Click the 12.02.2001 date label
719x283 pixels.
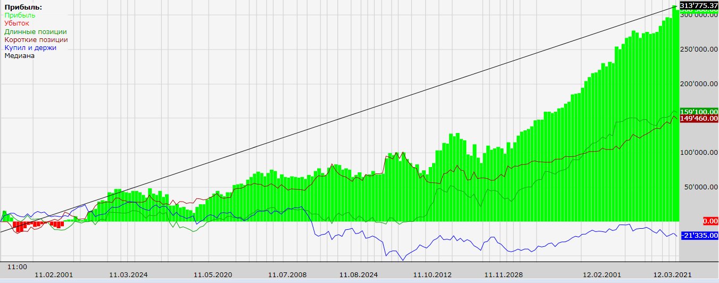click(x=601, y=275)
